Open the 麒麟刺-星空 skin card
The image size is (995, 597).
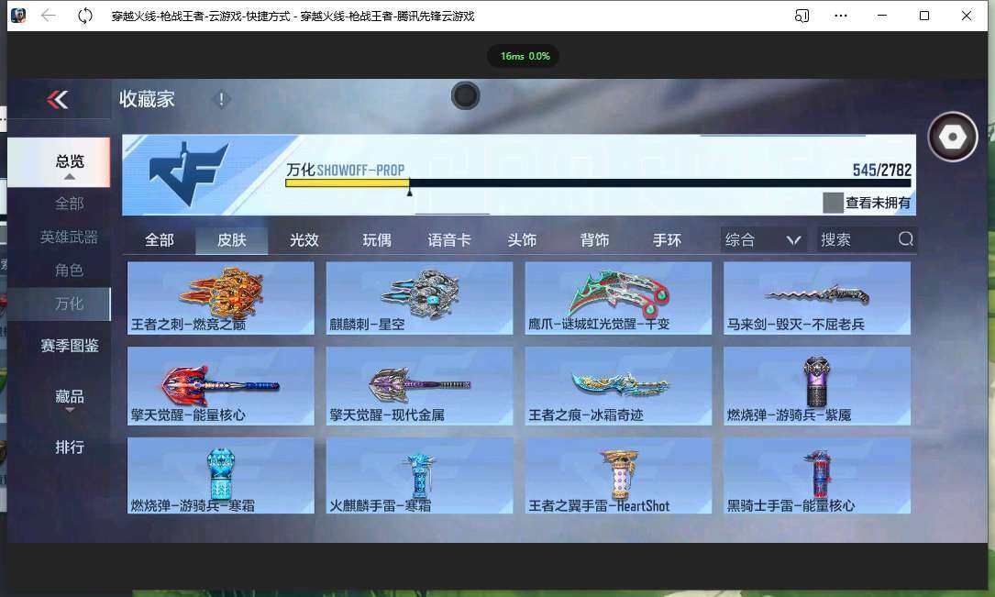tap(419, 298)
